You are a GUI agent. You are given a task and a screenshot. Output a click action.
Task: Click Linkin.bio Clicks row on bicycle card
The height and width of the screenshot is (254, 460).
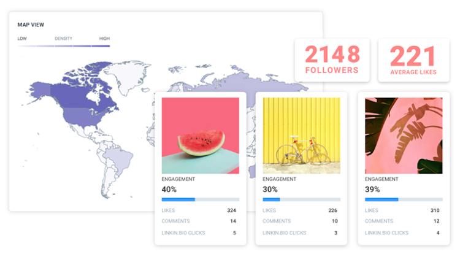[x=300, y=233]
